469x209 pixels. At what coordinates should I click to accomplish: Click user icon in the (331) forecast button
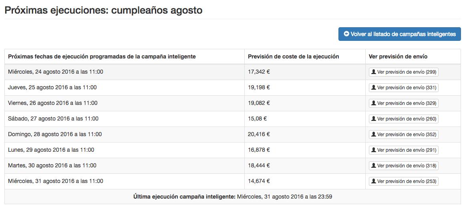coord(374,88)
